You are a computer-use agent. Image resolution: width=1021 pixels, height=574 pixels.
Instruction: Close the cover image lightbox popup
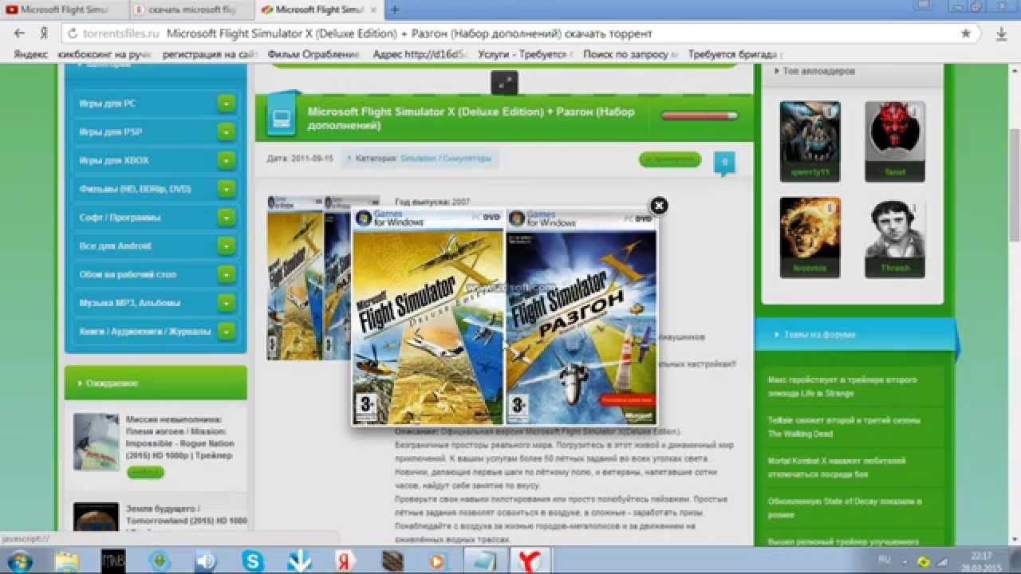(659, 206)
